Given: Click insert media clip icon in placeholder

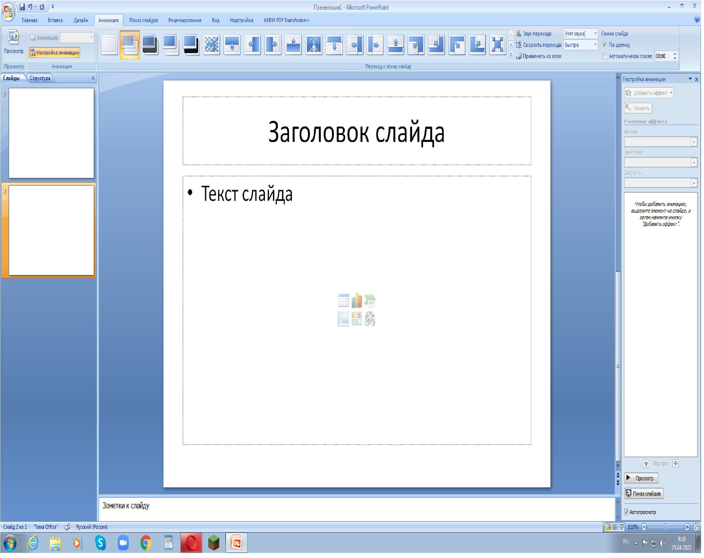Looking at the screenshot, I should click(370, 319).
